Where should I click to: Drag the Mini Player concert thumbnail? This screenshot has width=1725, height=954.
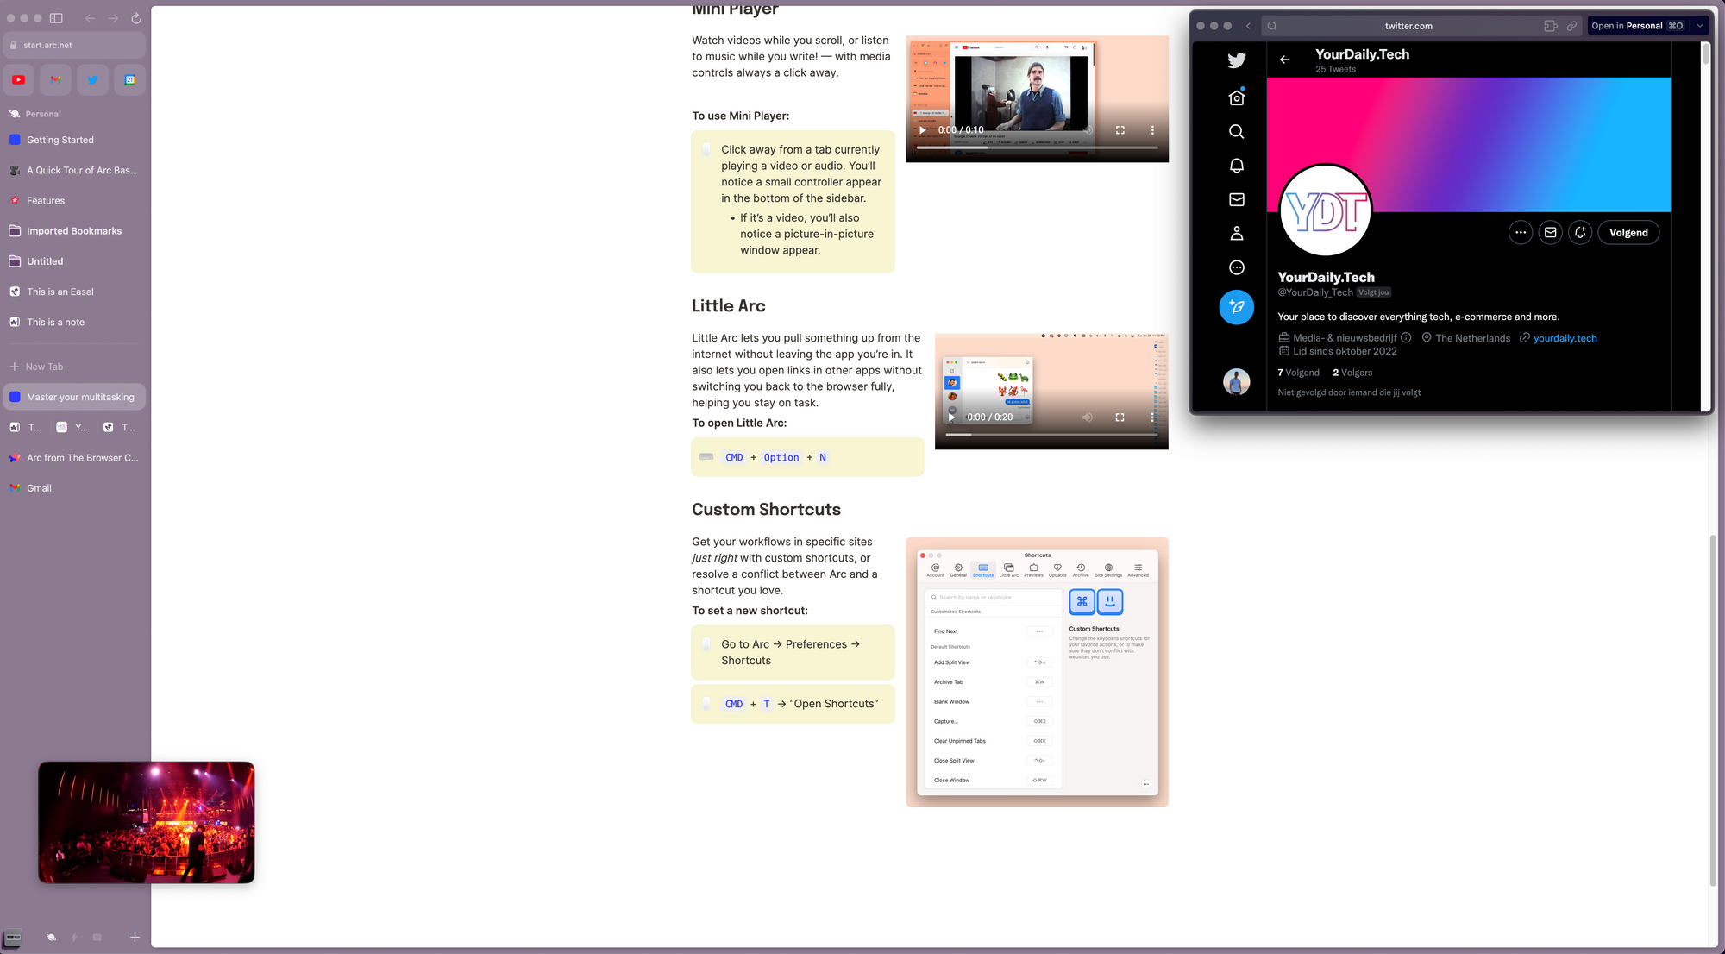pos(147,822)
